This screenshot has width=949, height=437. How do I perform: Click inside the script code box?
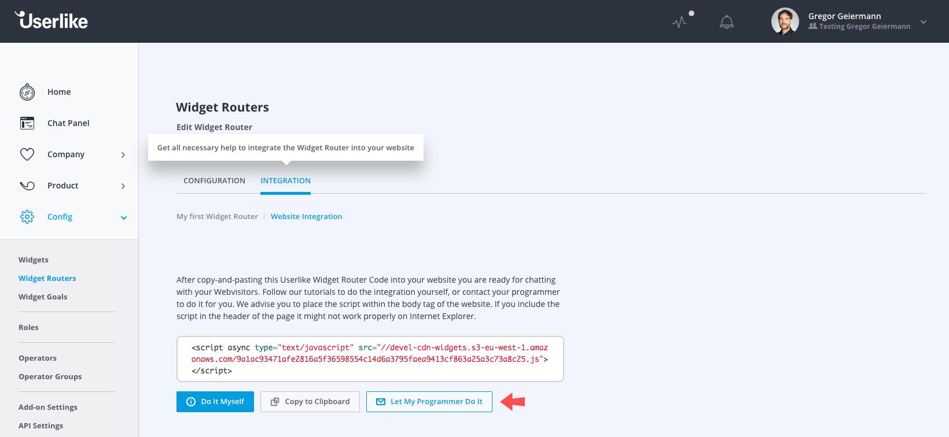pyautogui.click(x=370, y=359)
